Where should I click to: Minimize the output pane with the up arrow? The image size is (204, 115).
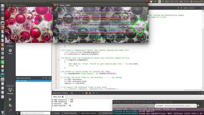coord(198,93)
